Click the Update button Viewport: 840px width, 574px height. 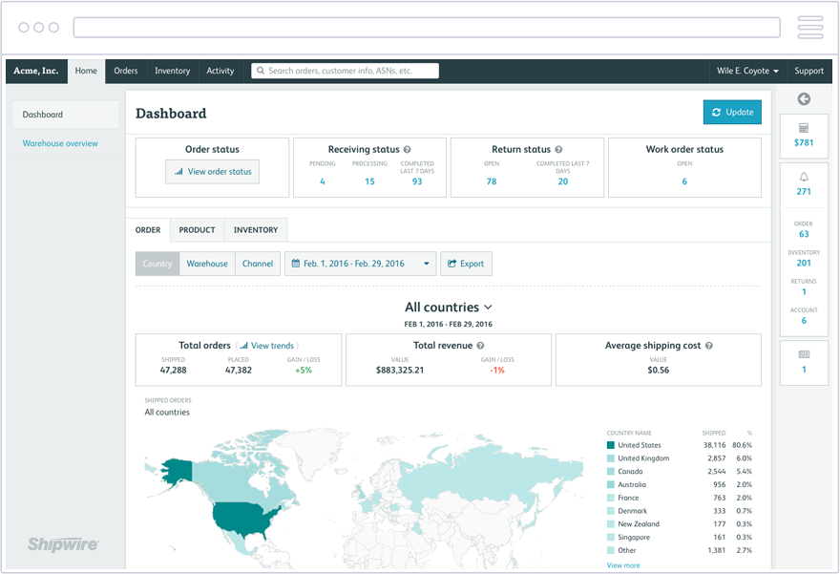click(x=732, y=112)
